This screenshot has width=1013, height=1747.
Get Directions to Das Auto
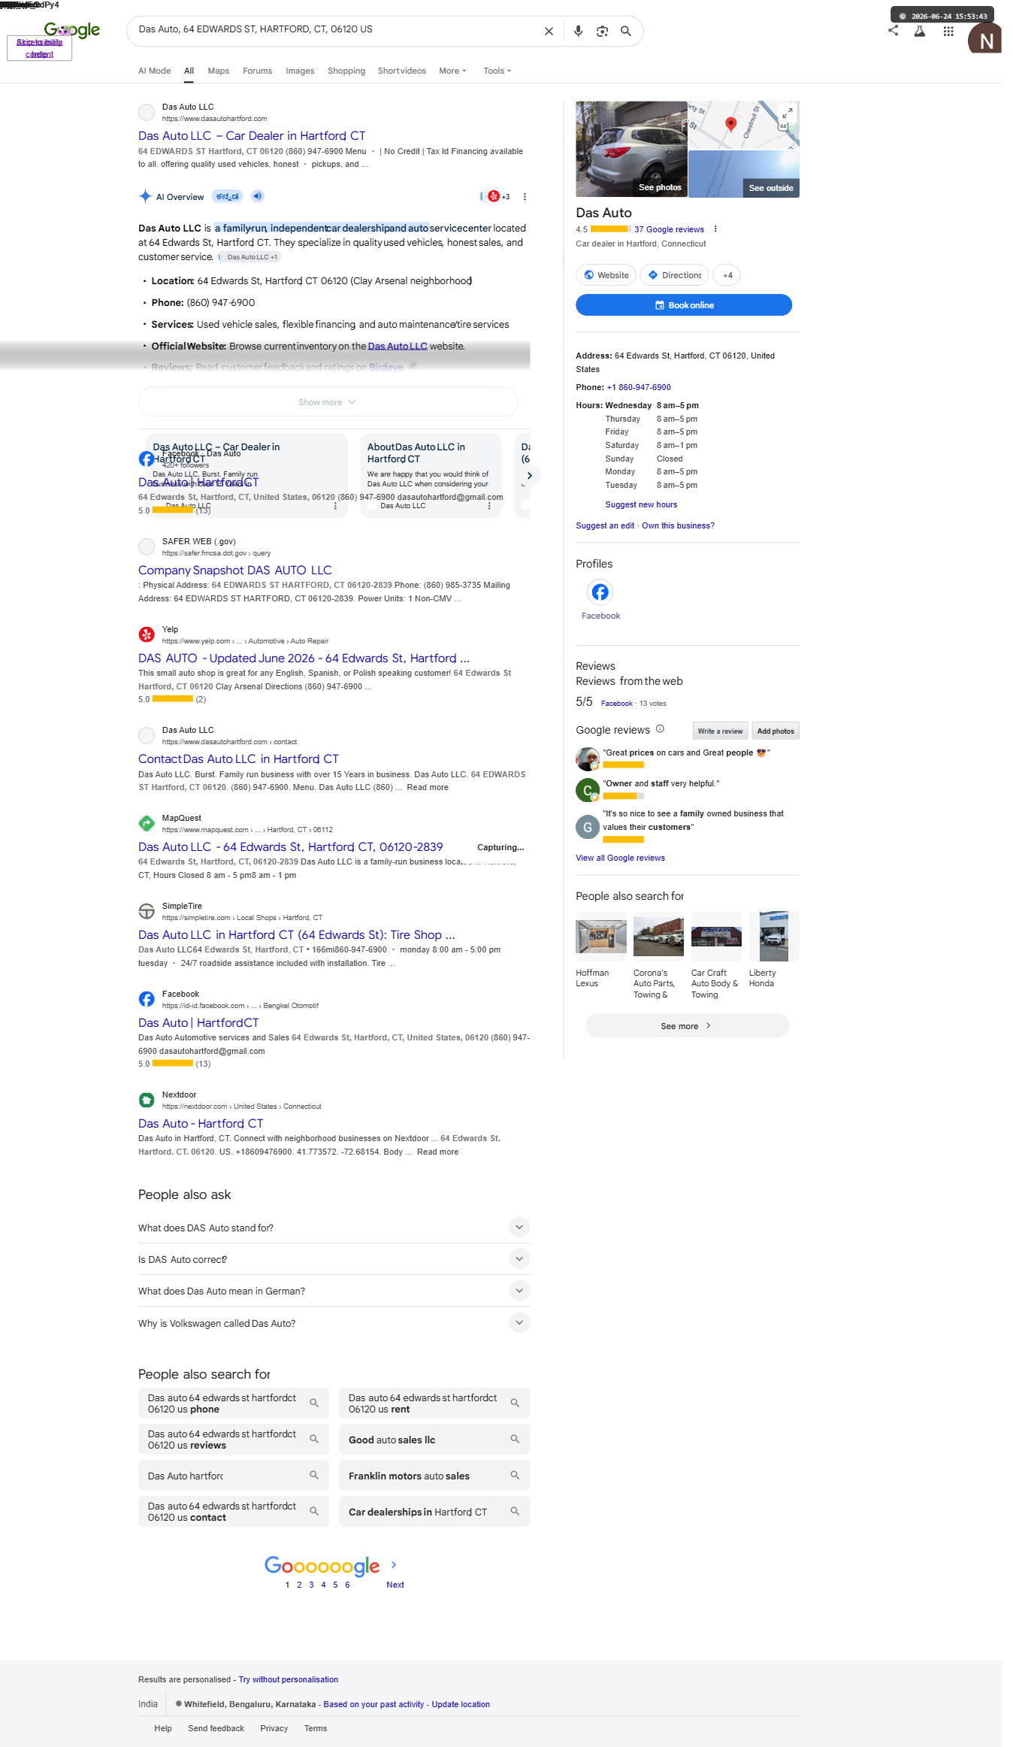[x=675, y=275]
